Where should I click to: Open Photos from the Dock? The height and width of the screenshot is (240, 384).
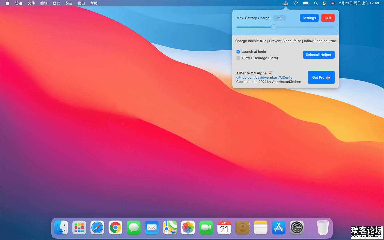tap(188, 227)
